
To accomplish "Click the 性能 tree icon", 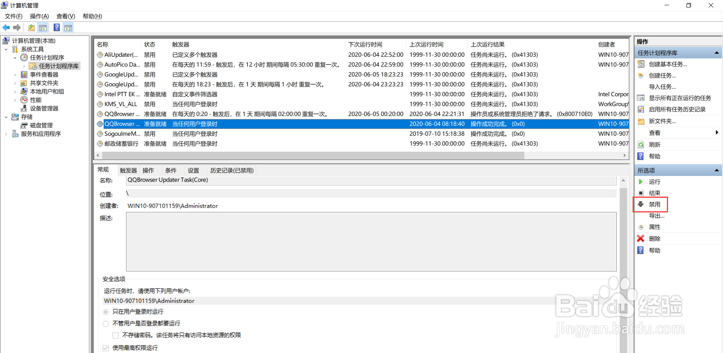I will tap(24, 100).
